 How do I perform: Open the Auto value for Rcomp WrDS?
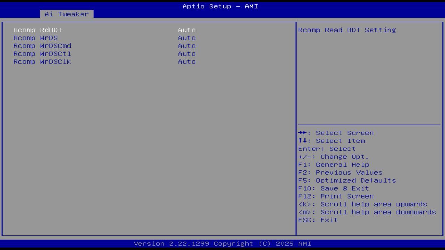coord(187,38)
